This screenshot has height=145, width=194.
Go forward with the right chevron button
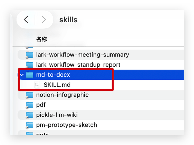[x=44, y=19]
